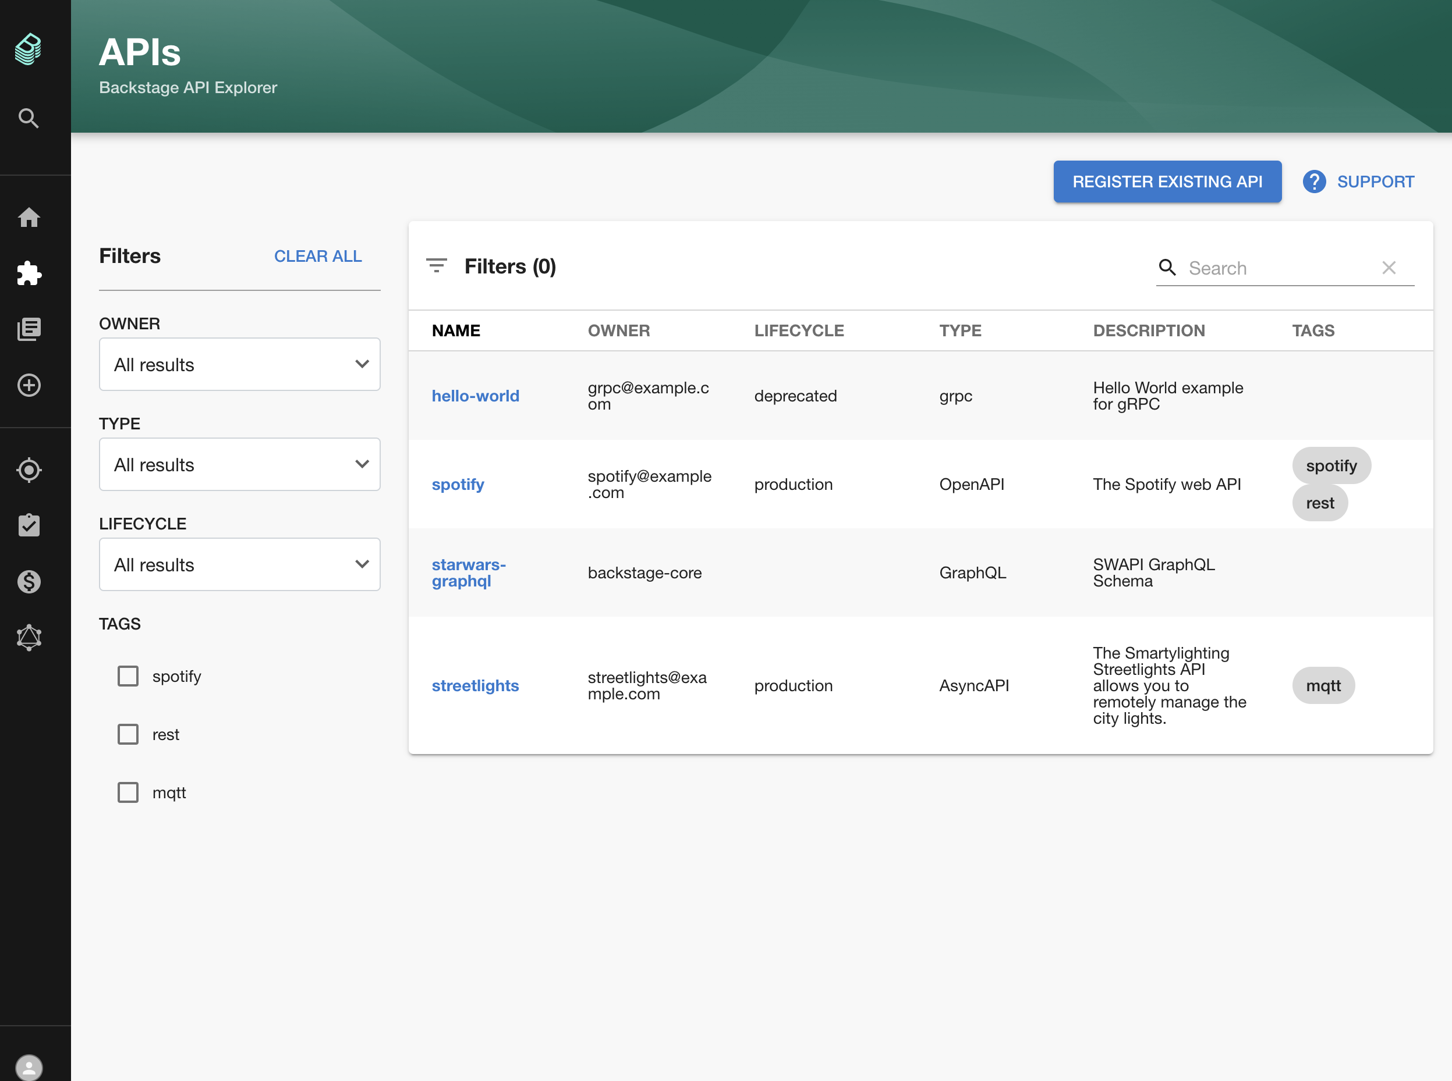Check the spotify tag checkbox
Viewport: 1452px width, 1081px height.
128,676
